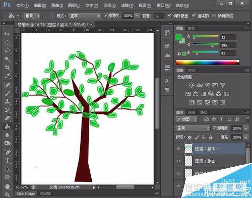Select the Magic Wand tool
The image size is (252, 198).
tap(7, 59)
